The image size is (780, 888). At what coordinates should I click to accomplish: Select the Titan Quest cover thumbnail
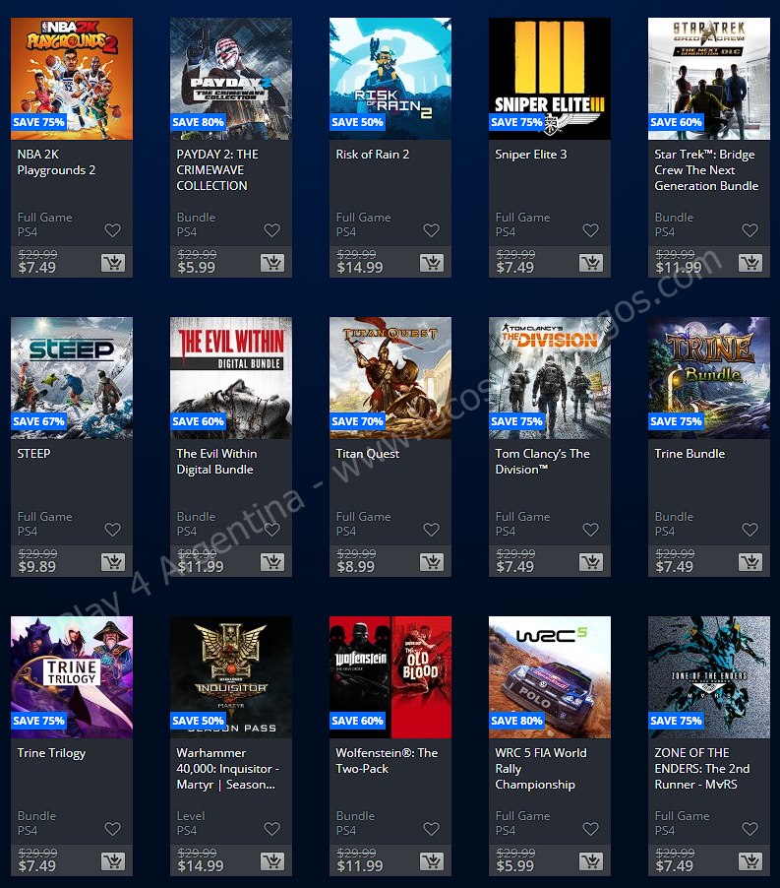point(390,378)
